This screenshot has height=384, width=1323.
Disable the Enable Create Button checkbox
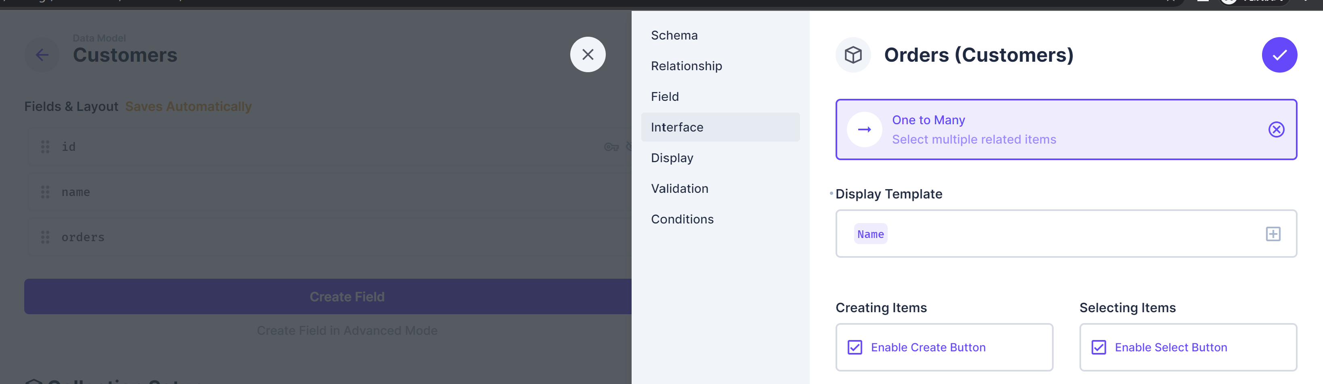[x=854, y=347]
